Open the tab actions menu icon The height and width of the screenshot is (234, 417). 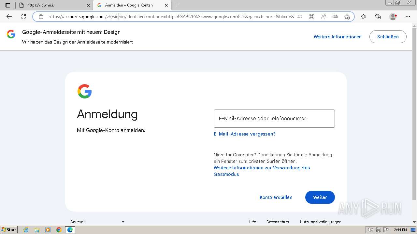(8, 5)
